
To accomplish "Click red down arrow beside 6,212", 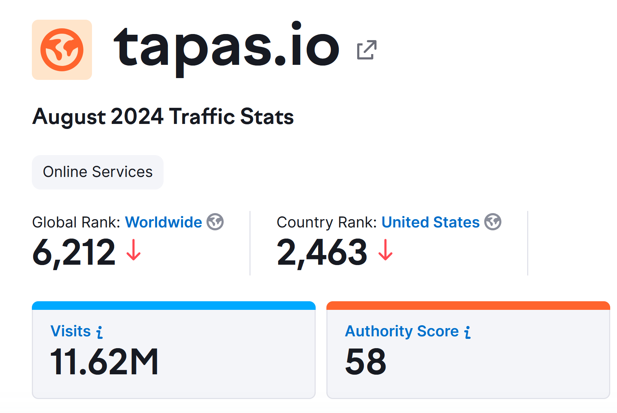I will (x=133, y=250).
